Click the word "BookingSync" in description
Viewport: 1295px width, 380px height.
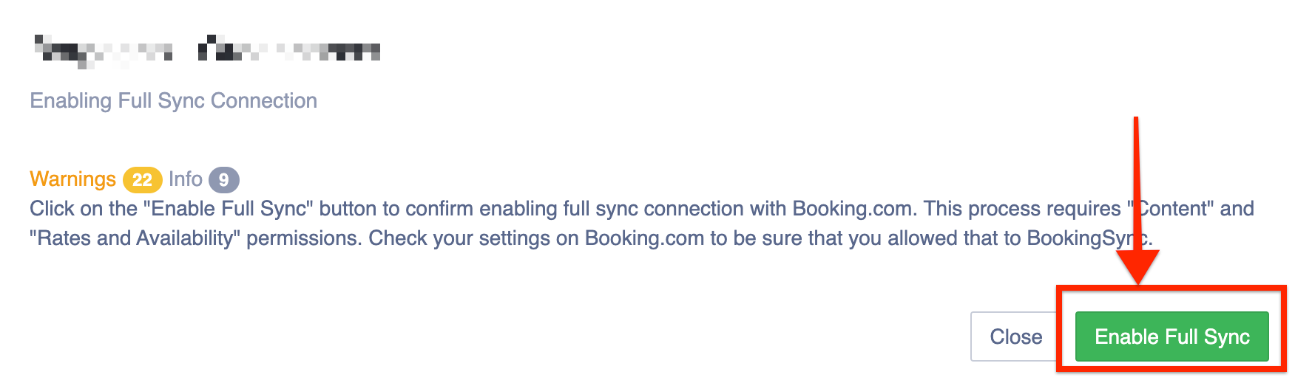(x=1087, y=238)
